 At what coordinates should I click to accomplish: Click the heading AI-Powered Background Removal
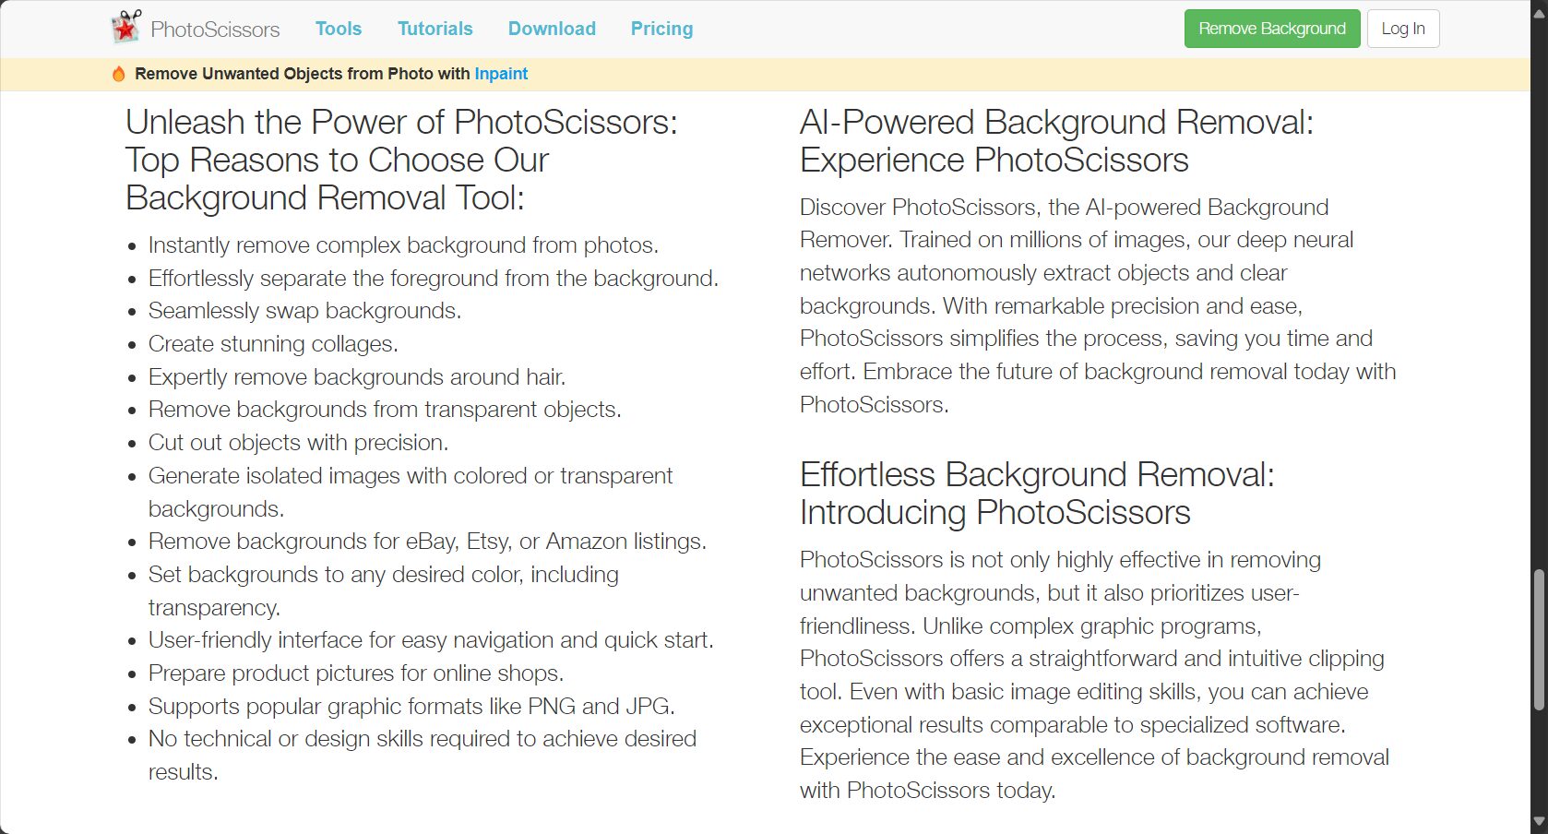1056,141
